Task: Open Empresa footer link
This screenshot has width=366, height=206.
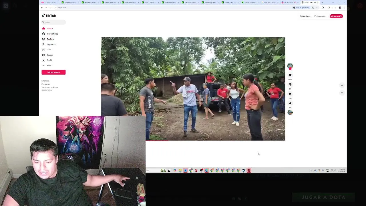Action: (45, 81)
